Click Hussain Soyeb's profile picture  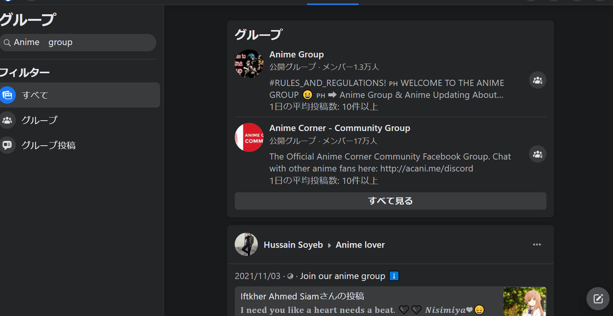246,244
